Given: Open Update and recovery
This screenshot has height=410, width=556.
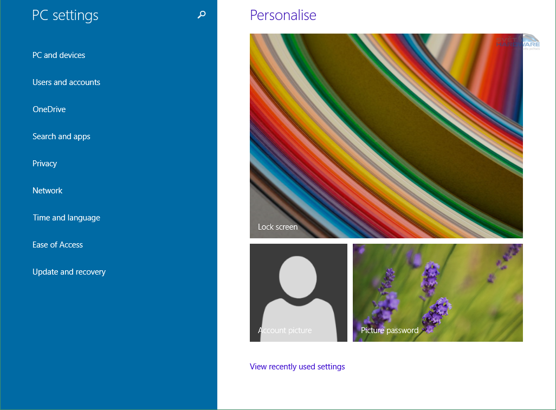Looking at the screenshot, I should point(69,272).
